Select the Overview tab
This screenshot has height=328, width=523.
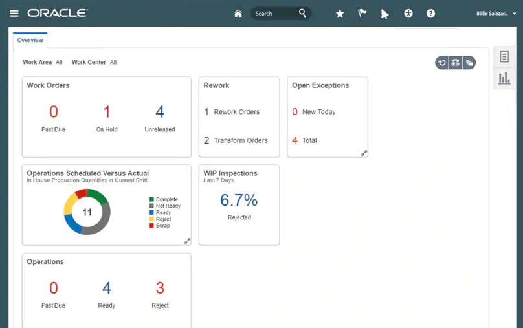coord(30,40)
